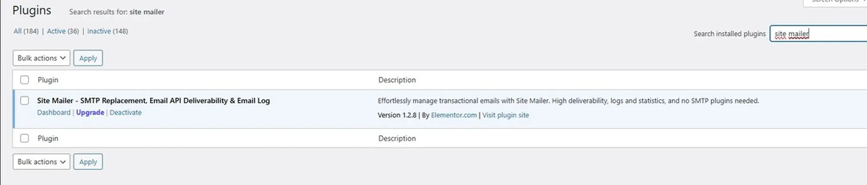Screen dimensions: 867x185
Task: Open the top Bulk actions dropdown
Action: coord(41,58)
